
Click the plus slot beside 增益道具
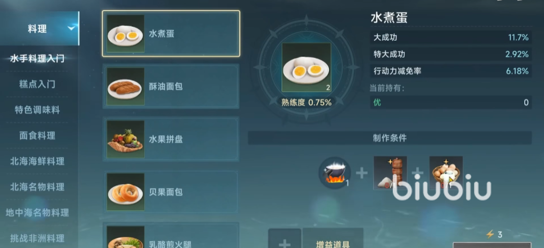click(285, 239)
